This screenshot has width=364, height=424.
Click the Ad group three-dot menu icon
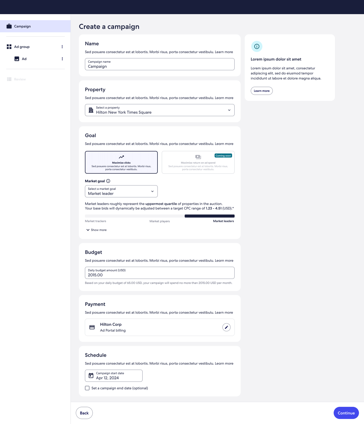(62, 47)
